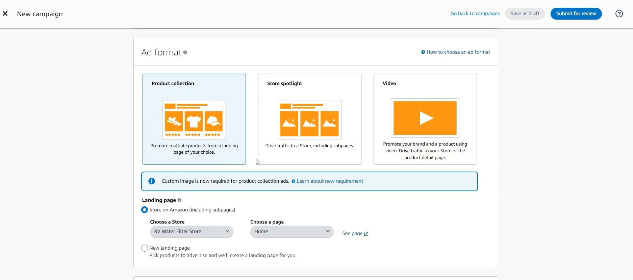Click the info icon next to Ad format

click(185, 52)
